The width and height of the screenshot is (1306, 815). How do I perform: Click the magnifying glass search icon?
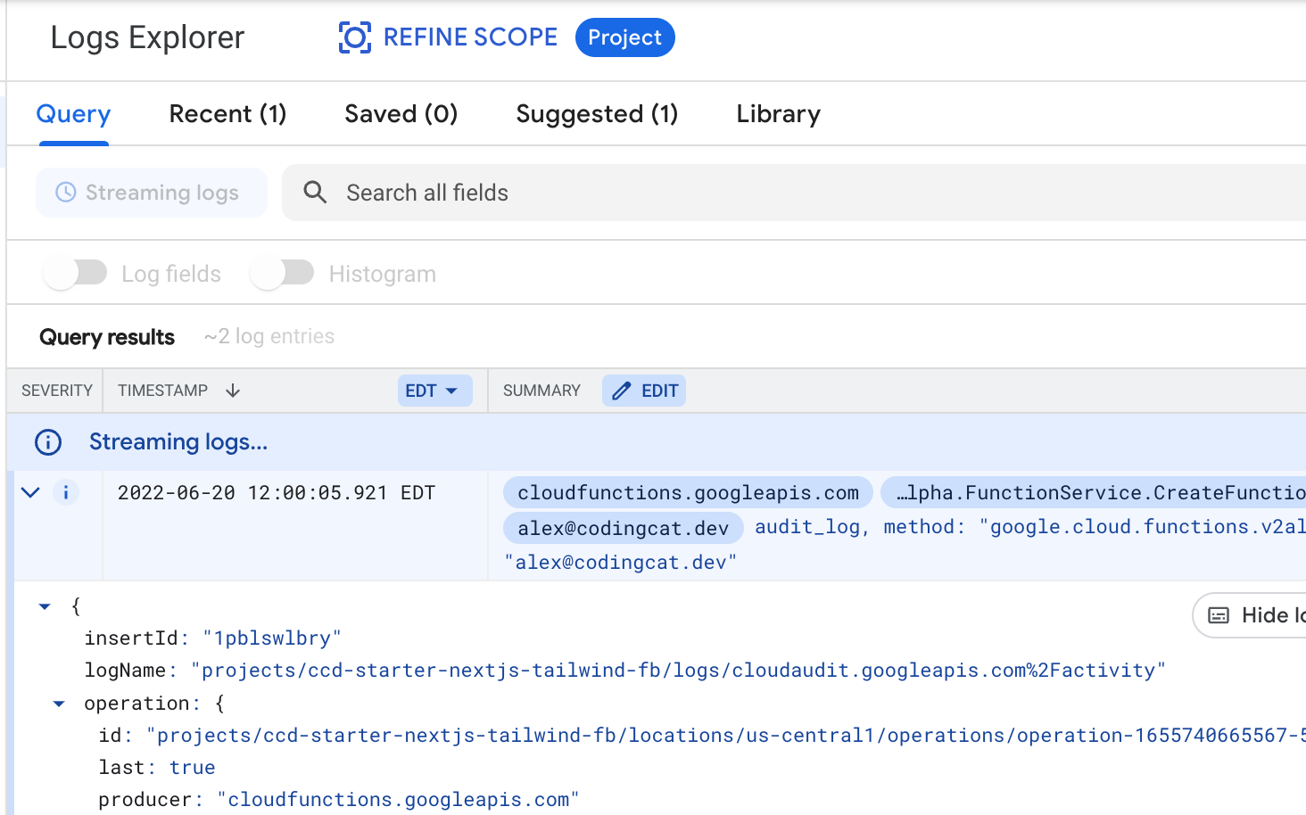click(x=315, y=193)
